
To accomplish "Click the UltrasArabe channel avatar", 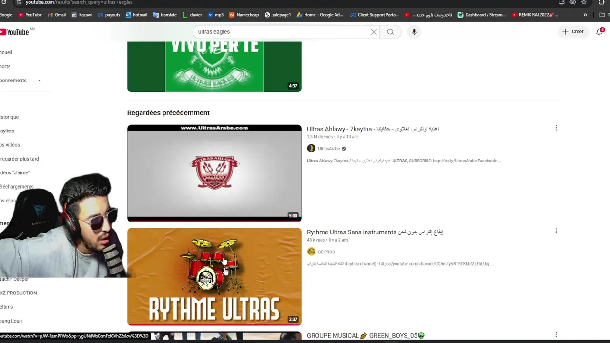I will click(x=311, y=149).
